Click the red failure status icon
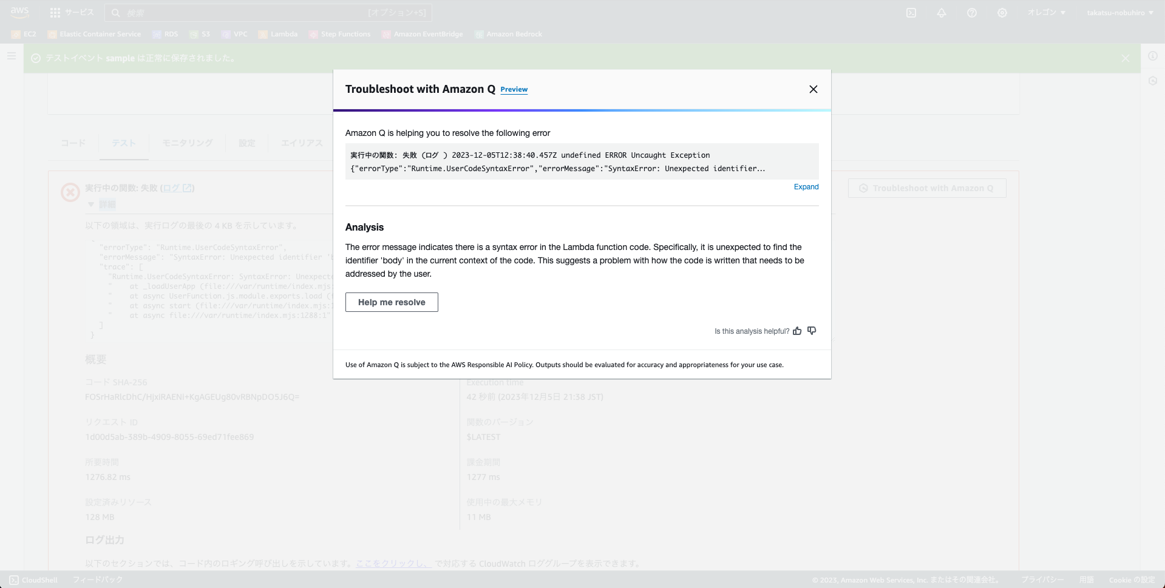 coord(70,192)
